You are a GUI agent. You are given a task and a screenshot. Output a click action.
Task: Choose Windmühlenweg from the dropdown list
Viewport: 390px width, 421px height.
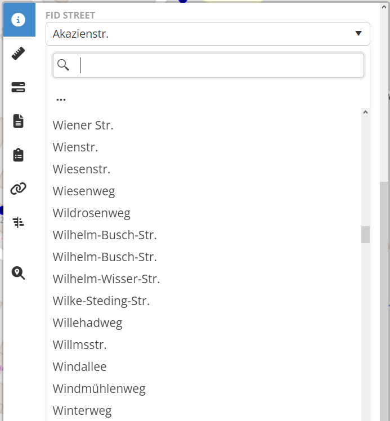point(99,388)
